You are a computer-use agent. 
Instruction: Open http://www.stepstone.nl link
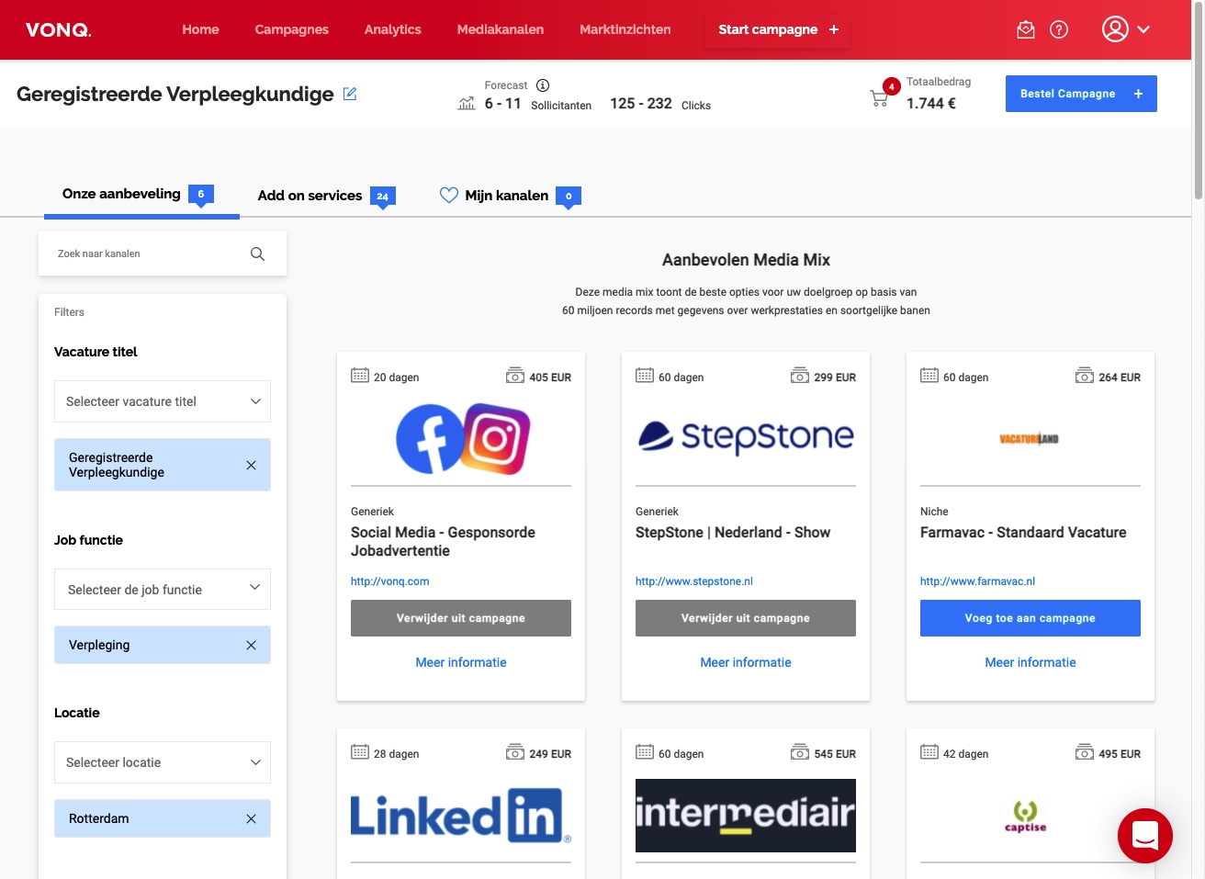[x=694, y=581]
